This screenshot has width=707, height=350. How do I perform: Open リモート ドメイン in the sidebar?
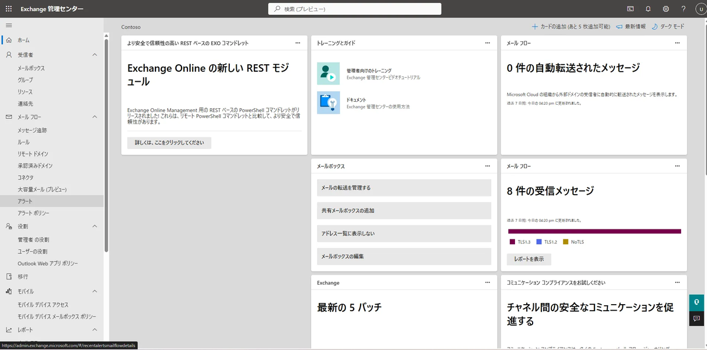pyautogui.click(x=33, y=154)
